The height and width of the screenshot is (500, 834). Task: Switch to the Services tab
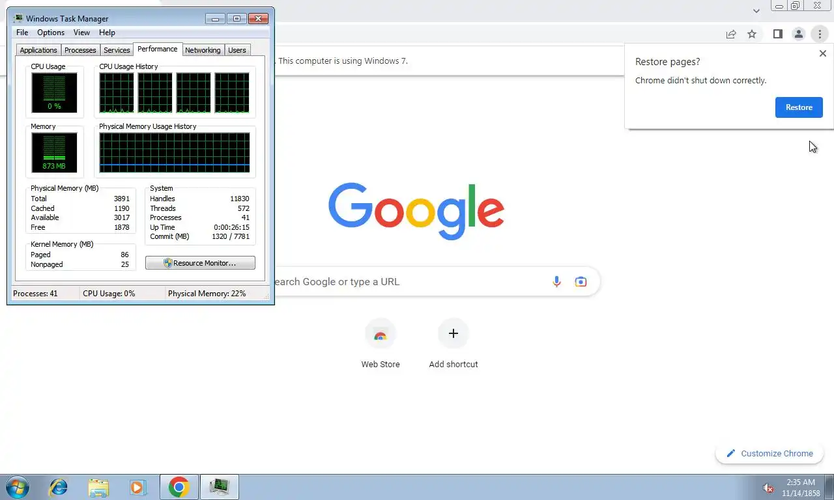click(117, 50)
